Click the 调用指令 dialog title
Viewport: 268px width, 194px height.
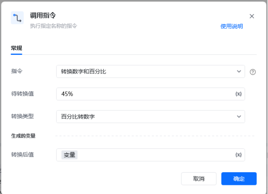pos(43,16)
